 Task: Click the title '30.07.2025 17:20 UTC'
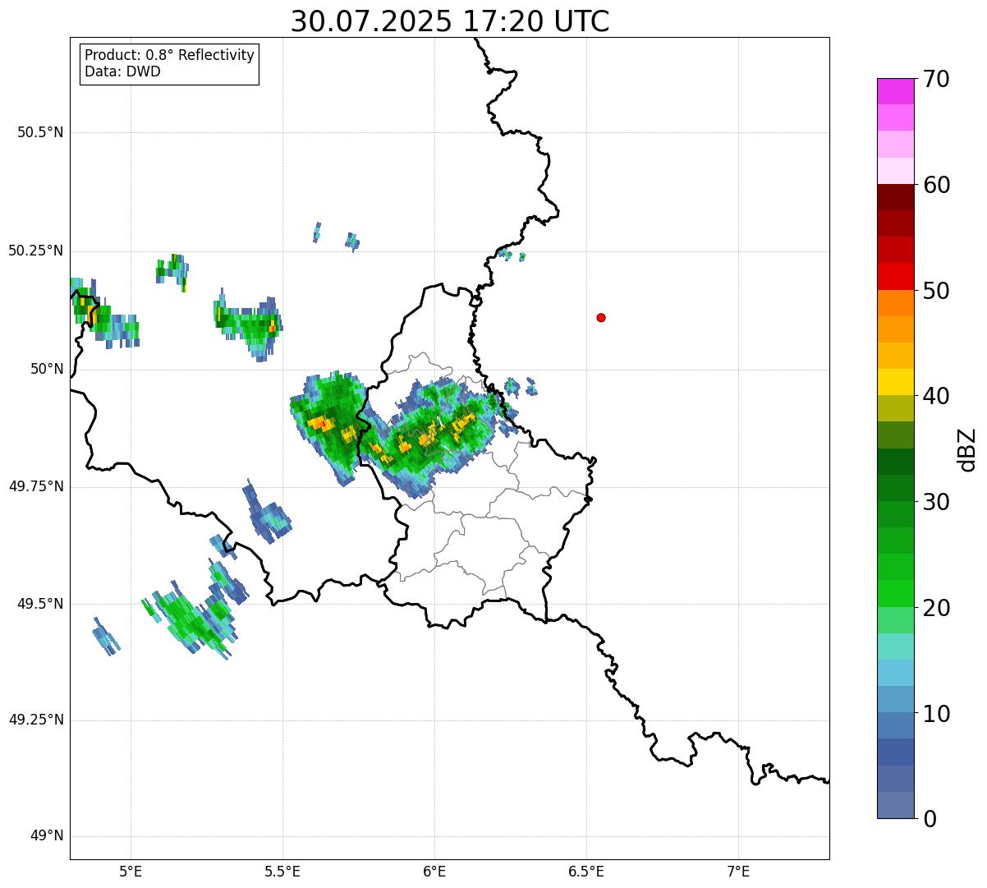click(450, 21)
